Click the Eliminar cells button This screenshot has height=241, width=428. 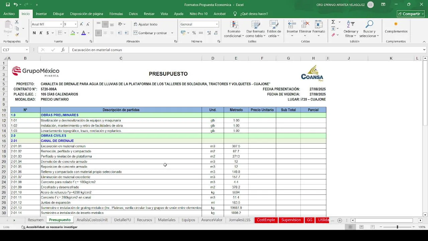point(305,29)
